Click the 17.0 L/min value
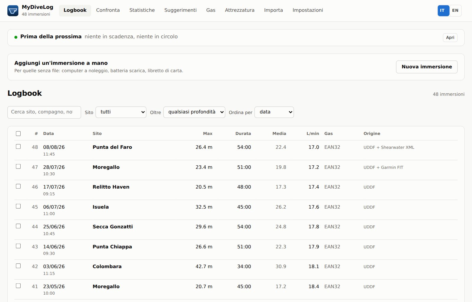The width and height of the screenshot is (472, 302). [x=314, y=147]
